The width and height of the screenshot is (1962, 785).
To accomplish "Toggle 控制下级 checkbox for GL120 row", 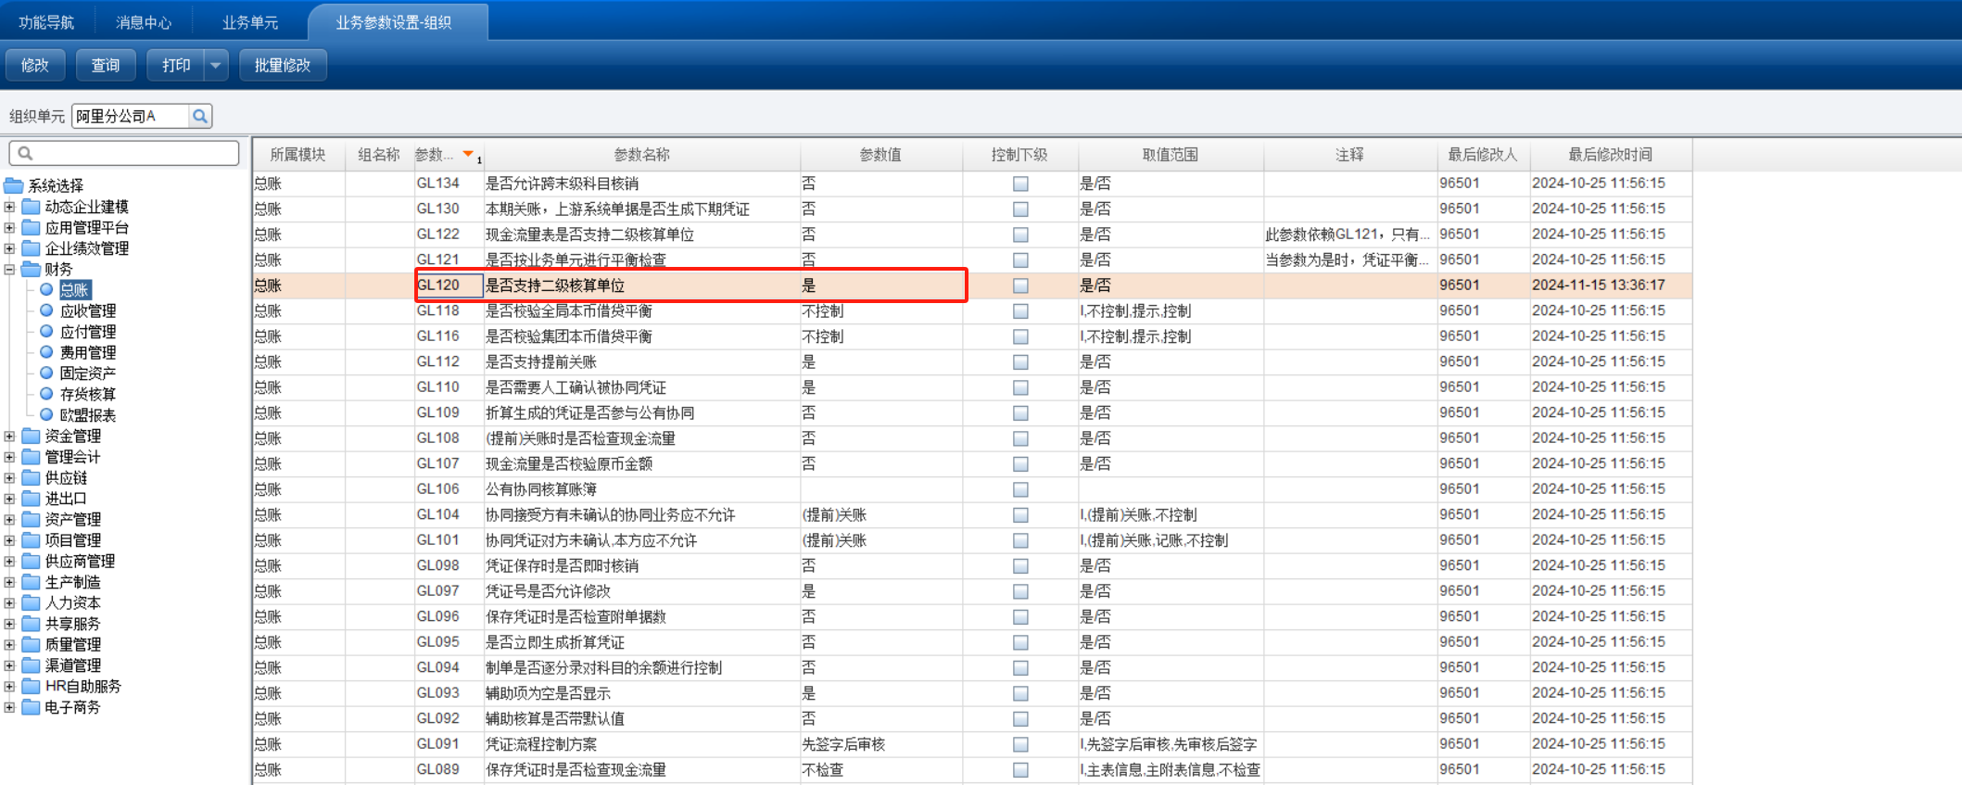I will 1020,285.
